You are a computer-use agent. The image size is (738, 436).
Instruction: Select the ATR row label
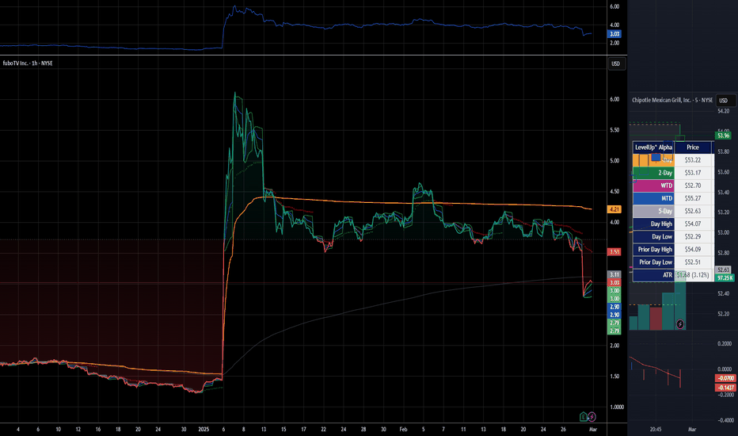[x=654, y=275]
